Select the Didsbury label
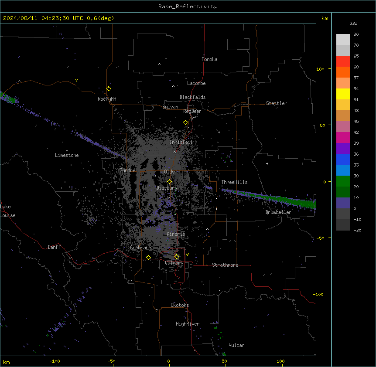The height and width of the screenshot is (367, 376). [x=167, y=188]
